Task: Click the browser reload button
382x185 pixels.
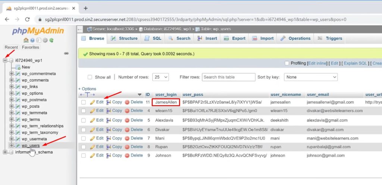Action: (x=27, y=19)
